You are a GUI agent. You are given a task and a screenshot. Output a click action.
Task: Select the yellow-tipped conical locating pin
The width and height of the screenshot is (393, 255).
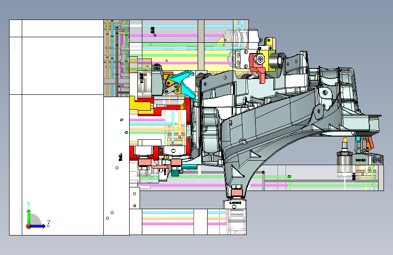[345, 145]
